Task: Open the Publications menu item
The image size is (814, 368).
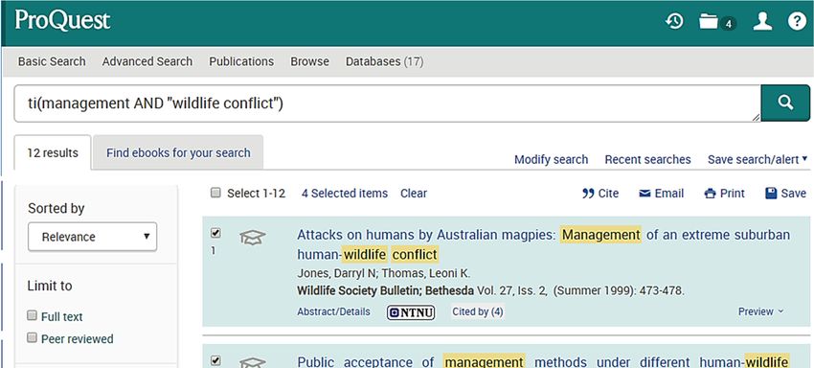Action: click(x=241, y=61)
